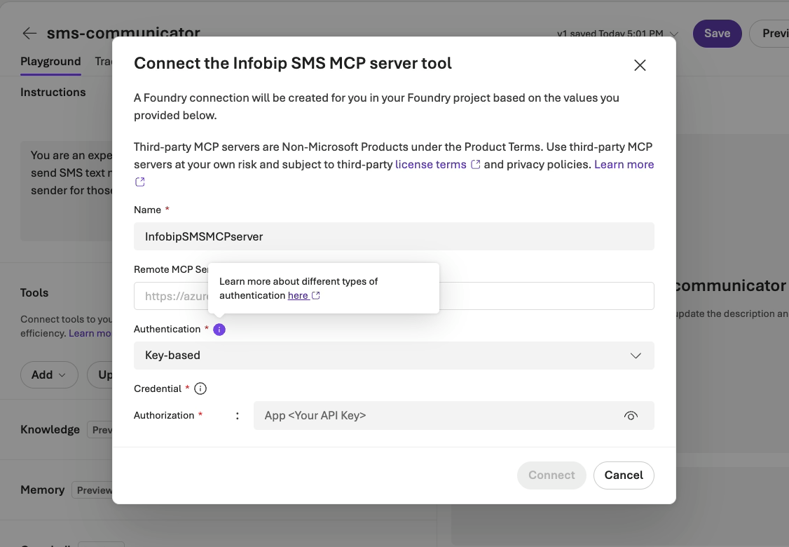This screenshot has width=789, height=547.
Task: Open the Add tools dropdown
Action: tap(49, 374)
